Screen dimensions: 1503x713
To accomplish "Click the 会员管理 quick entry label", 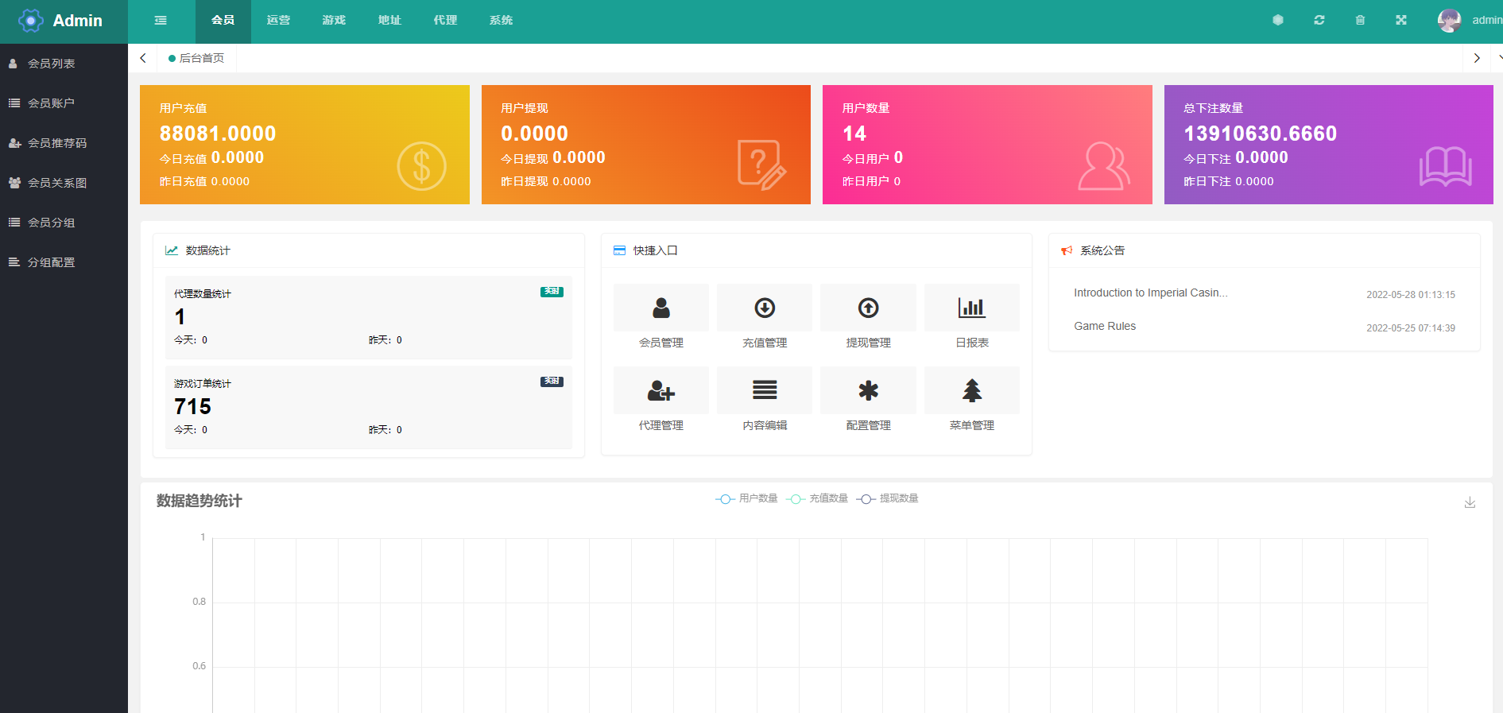I will [661, 343].
